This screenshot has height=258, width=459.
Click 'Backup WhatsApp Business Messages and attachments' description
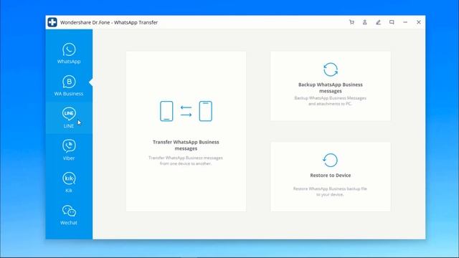tap(330, 101)
